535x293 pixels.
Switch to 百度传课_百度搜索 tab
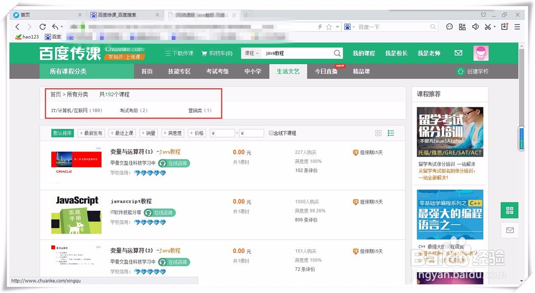click(x=125, y=14)
